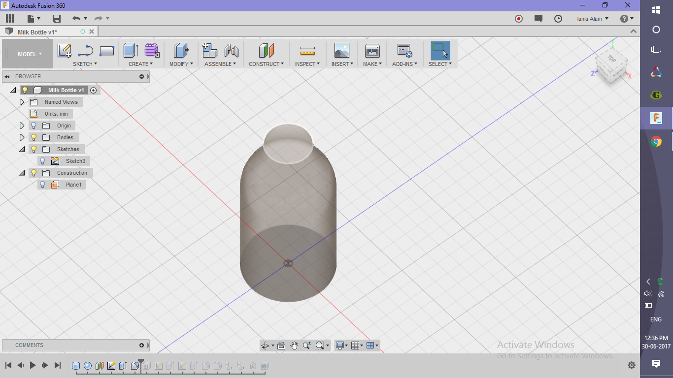Image resolution: width=673 pixels, height=378 pixels.
Task: Click the Extrude tool in CREATE
Action: tap(131, 51)
